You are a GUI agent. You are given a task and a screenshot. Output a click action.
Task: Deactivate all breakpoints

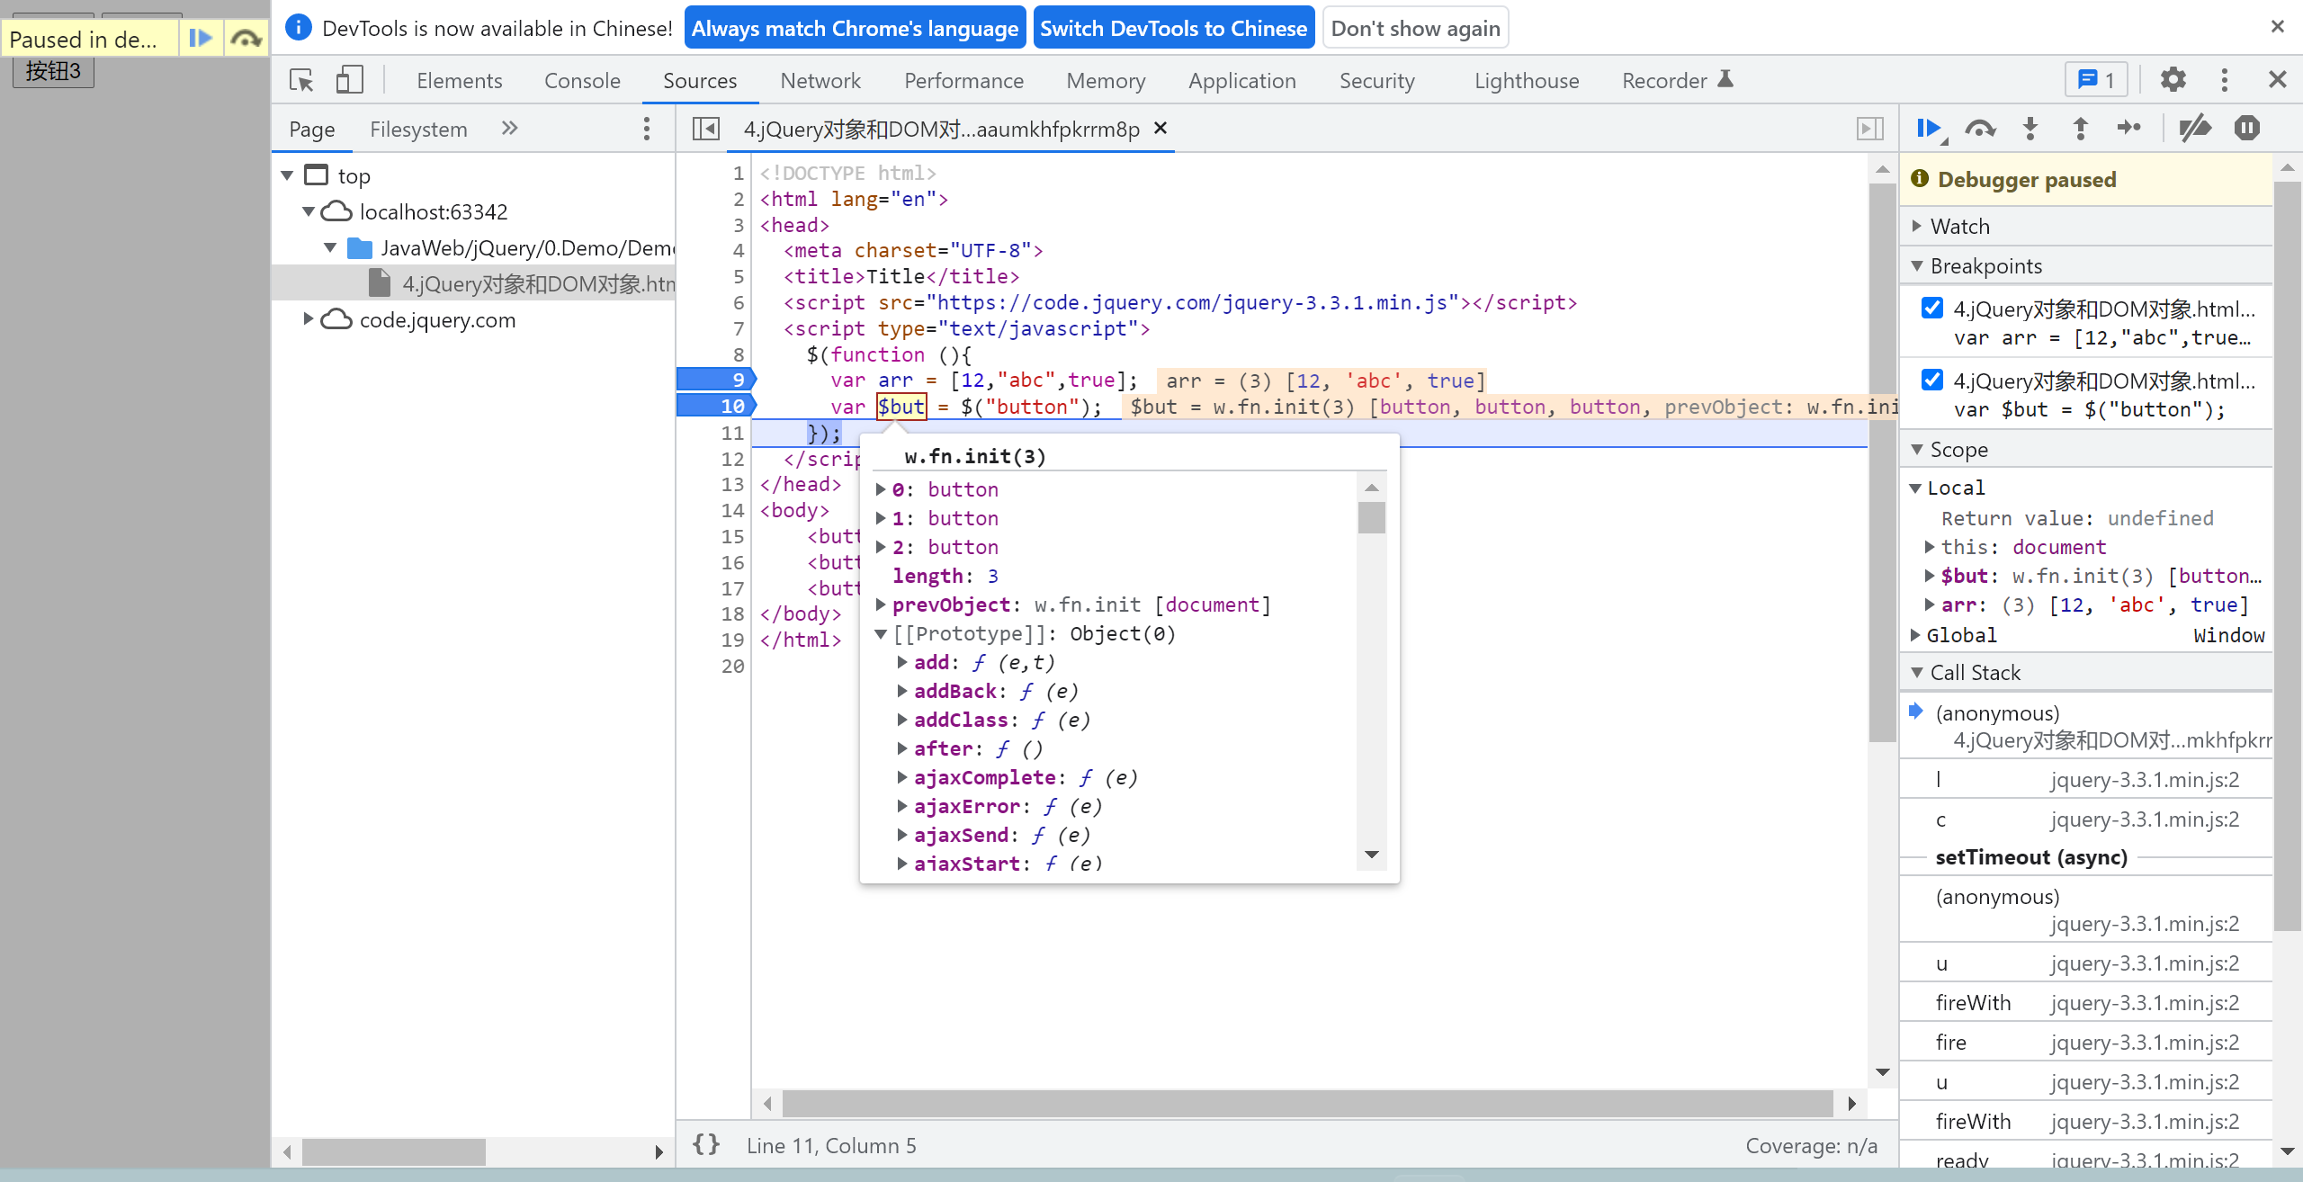pyautogui.click(x=2196, y=129)
